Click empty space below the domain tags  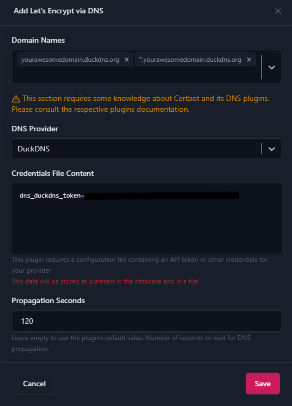[x=136, y=76]
